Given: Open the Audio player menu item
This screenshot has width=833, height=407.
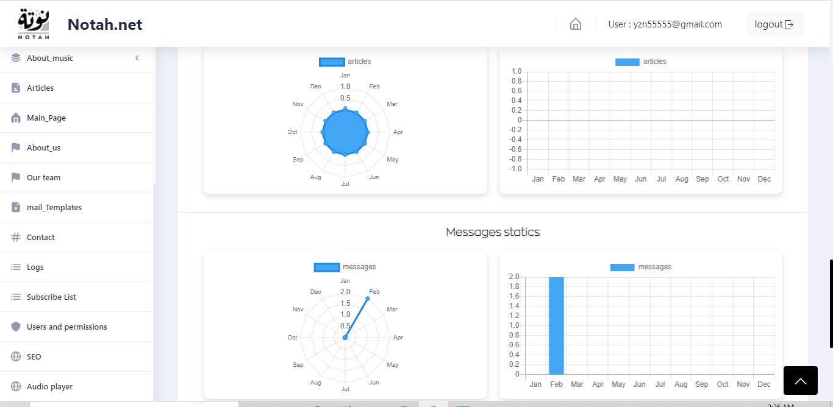Looking at the screenshot, I should coord(49,387).
